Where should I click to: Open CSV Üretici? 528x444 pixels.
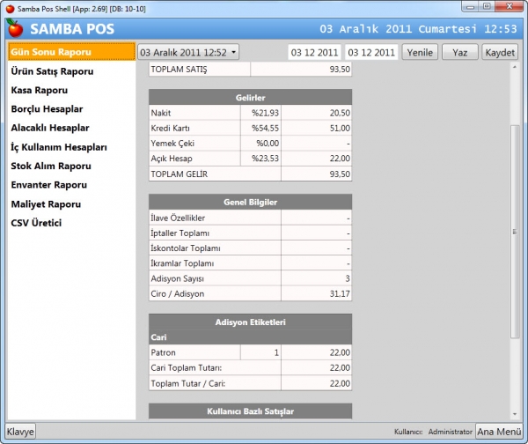(36, 223)
